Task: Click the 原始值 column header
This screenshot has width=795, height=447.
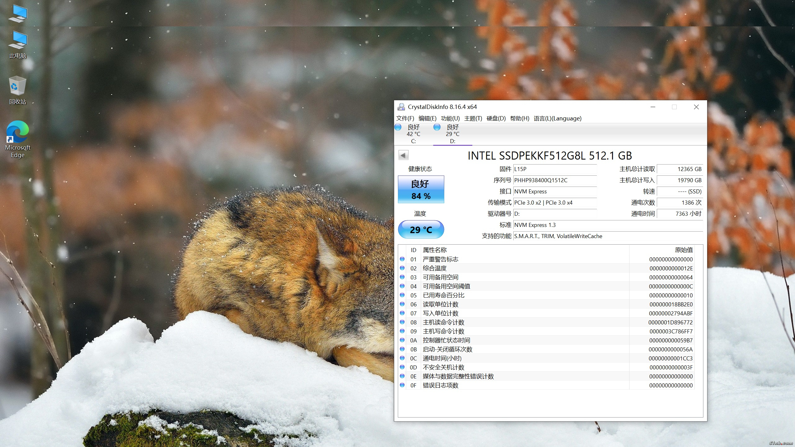Action: [662, 250]
